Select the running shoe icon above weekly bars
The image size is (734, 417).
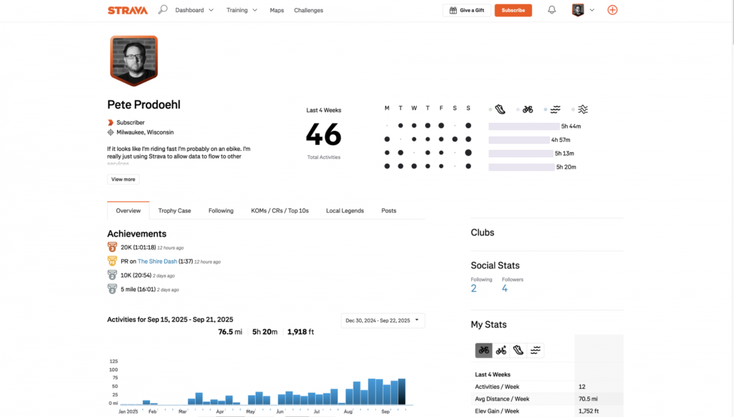(x=500, y=109)
